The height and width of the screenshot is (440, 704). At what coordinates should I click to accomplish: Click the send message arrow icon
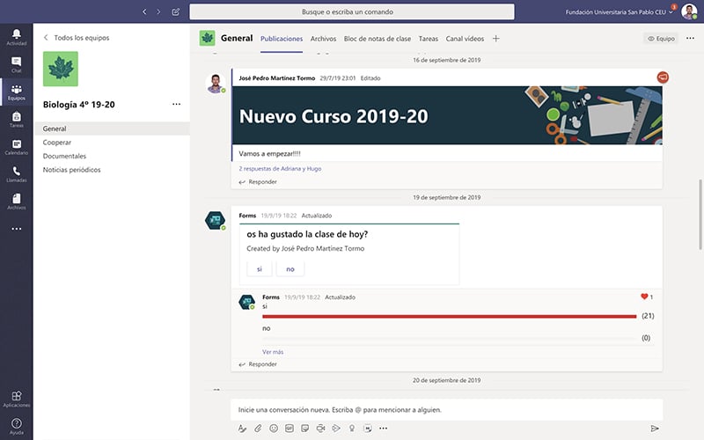655,429
